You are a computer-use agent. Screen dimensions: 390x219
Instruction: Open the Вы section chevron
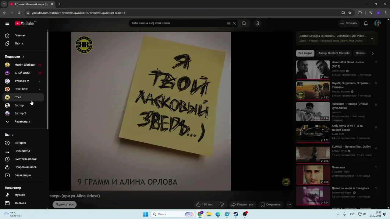pyautogui.click(x=13, y=135)
